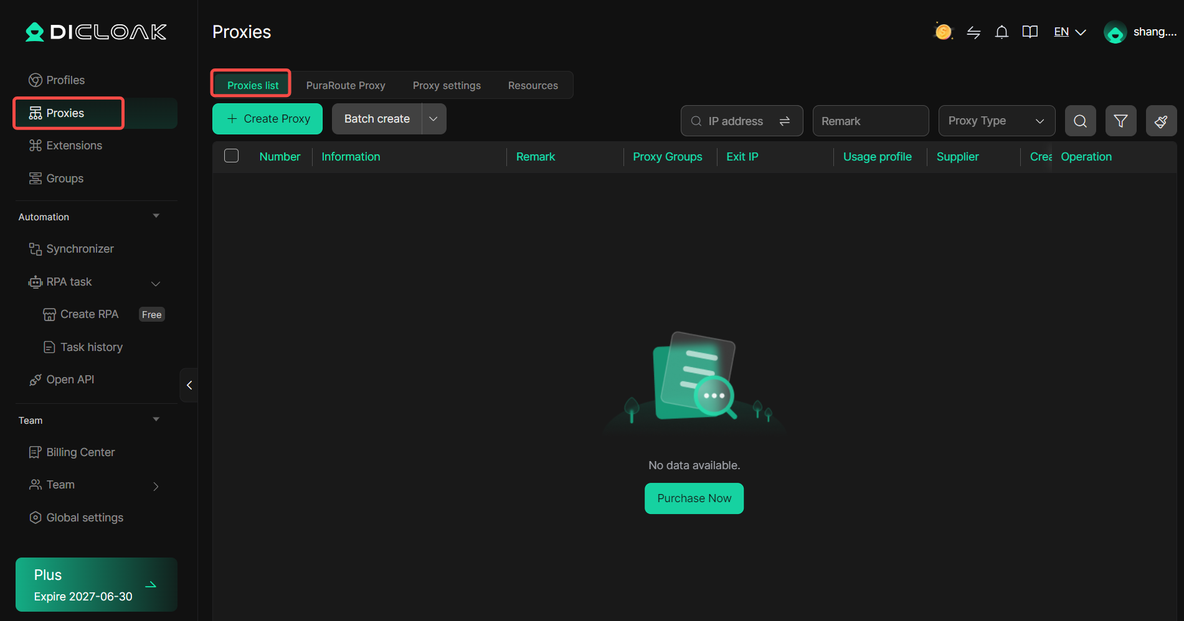
Task: Collapse the Automation section
Action: (156, 216)
